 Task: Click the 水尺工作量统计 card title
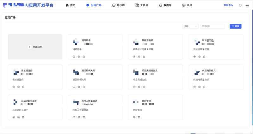[x=89, y=101]
